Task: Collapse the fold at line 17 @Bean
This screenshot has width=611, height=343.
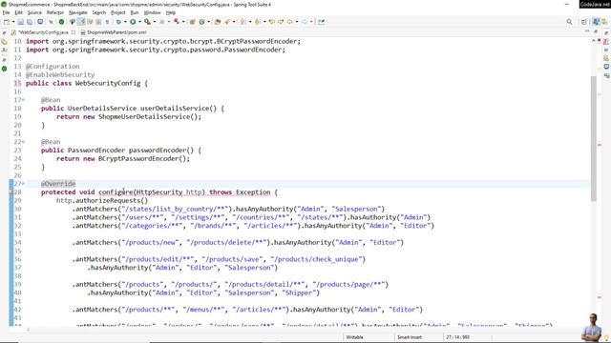Action: (23, 100)
